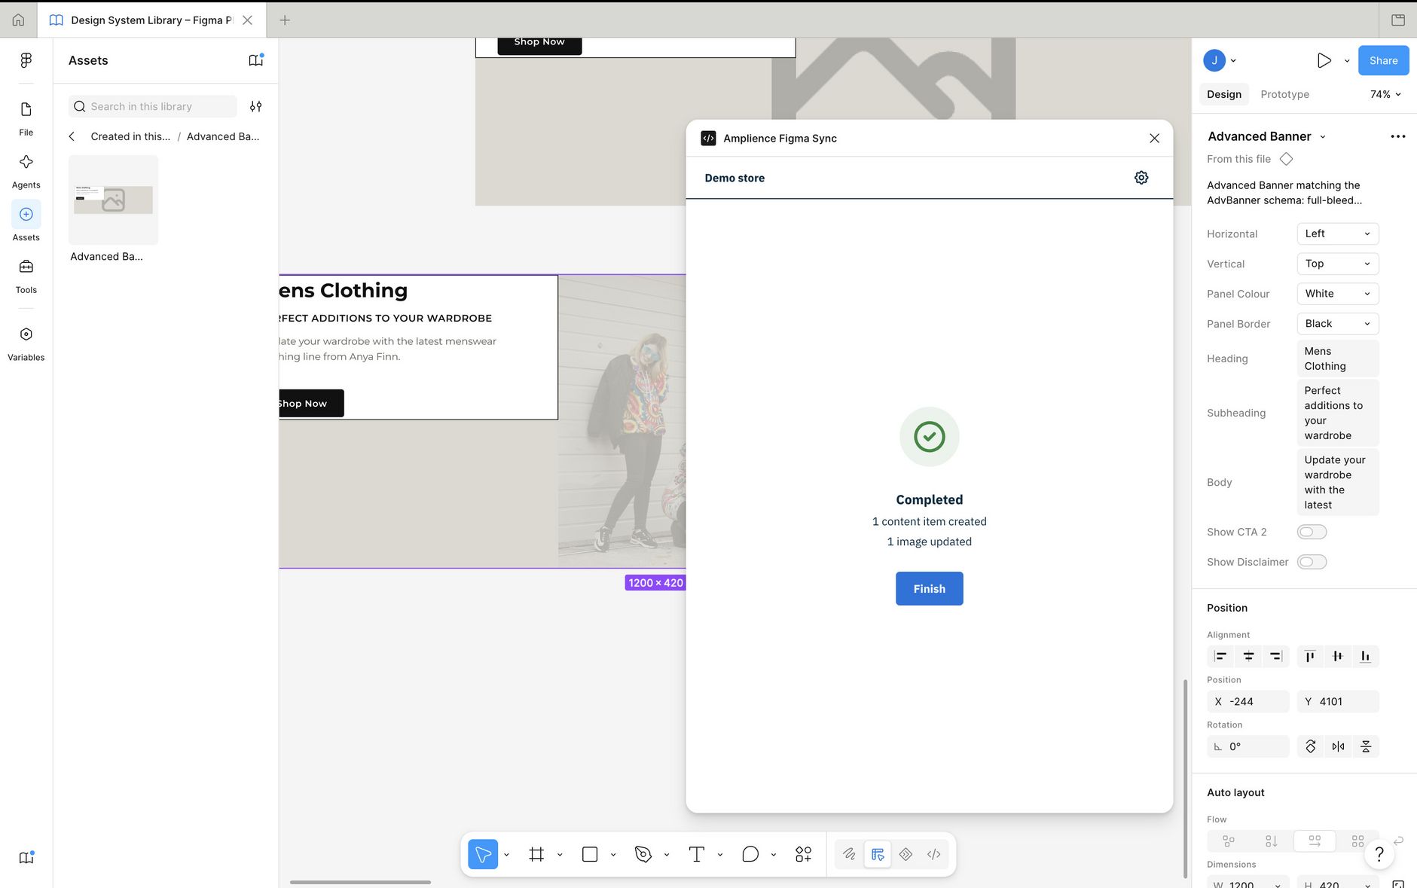Open the File panel in the sidebar

[26, 118]
